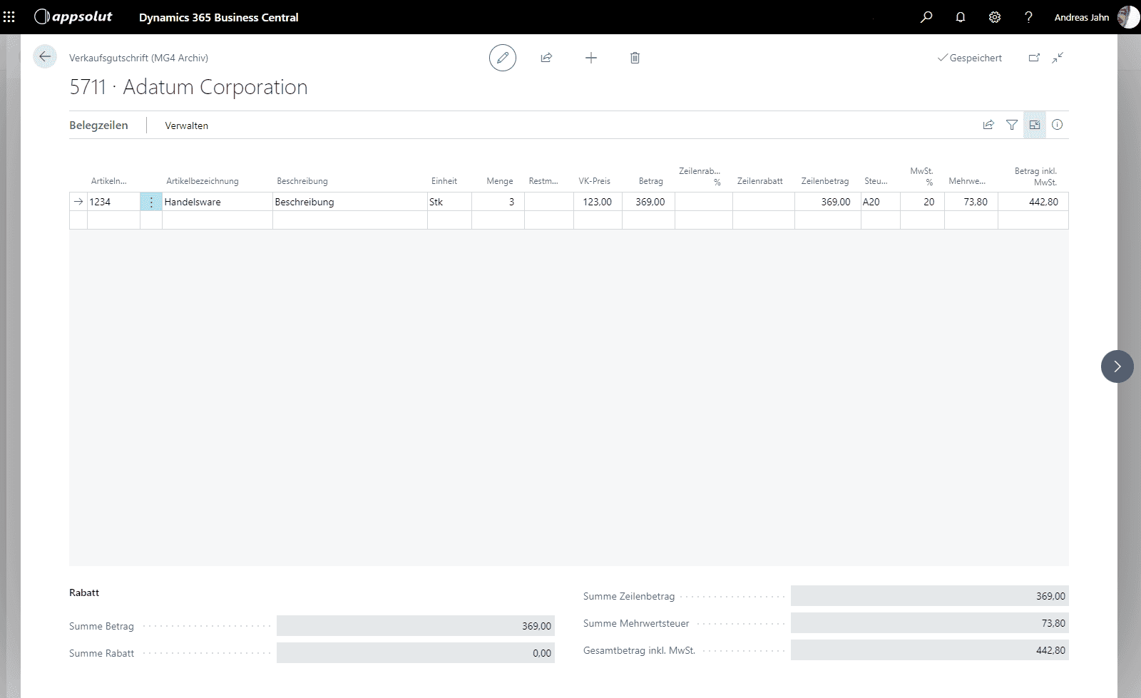Image resolution: width=1141 pixels, height=698 pixels.
Task: Open the row options three-dot menu
Action: pyautogui.click(x=151, y=202)
